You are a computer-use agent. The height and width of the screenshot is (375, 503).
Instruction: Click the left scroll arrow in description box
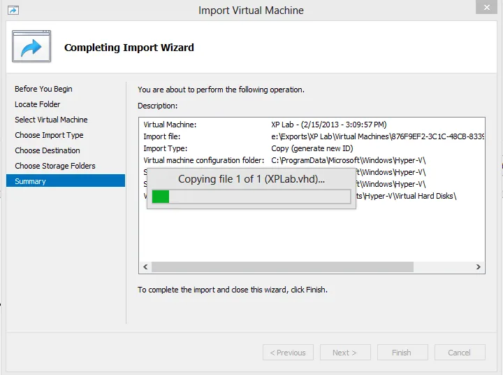pos(145,267)
